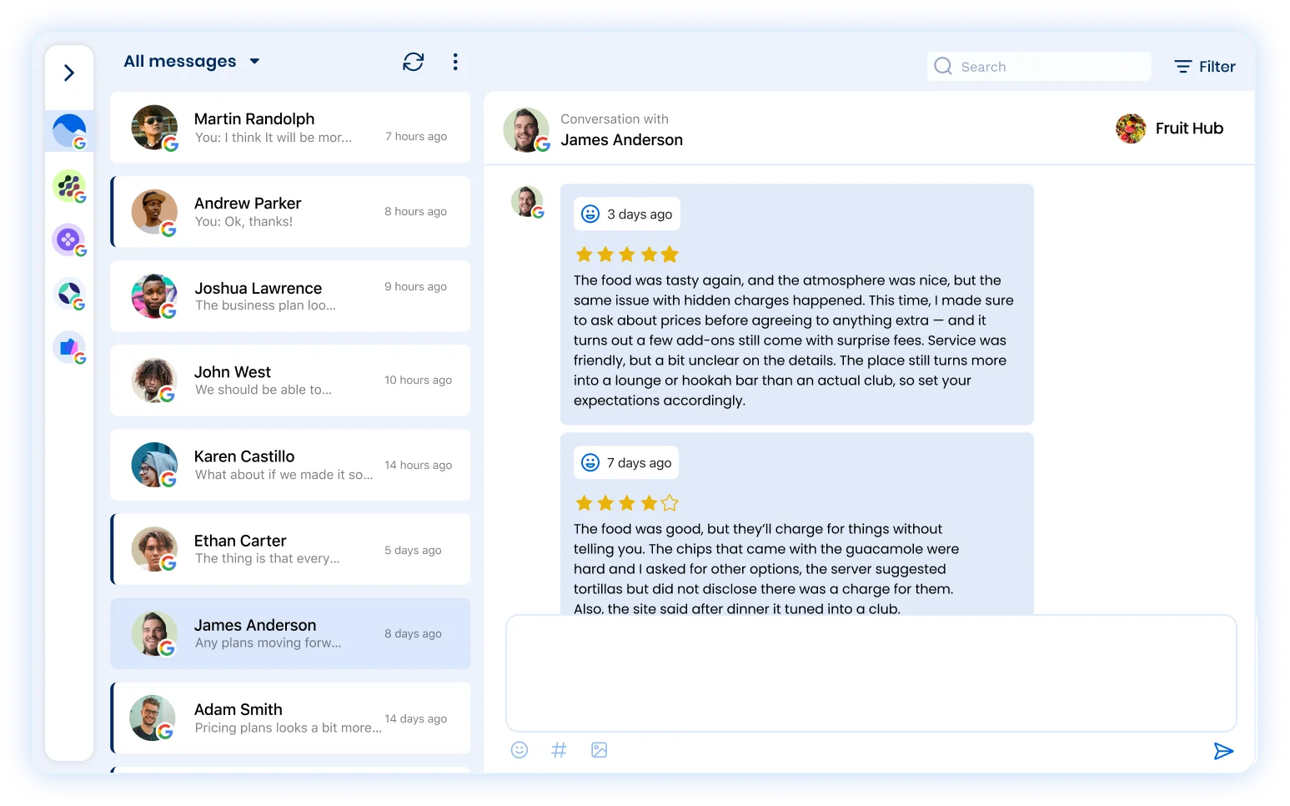Open the emoji picker in the composer
1290x806 pixels.
tap(519, 749)
